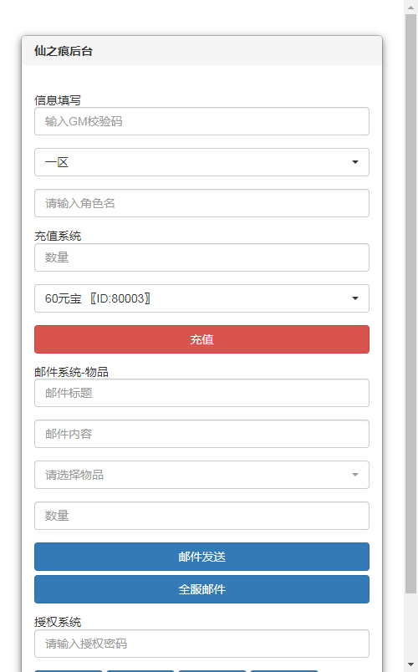
Task: Click the 数量 field above 邮件发送
Action: [x=201, y=516]
